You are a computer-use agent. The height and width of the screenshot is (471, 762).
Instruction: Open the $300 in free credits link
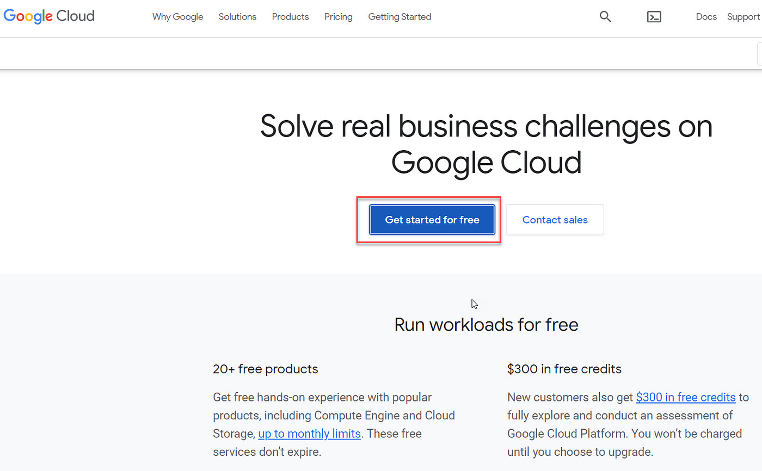[685, 397]
